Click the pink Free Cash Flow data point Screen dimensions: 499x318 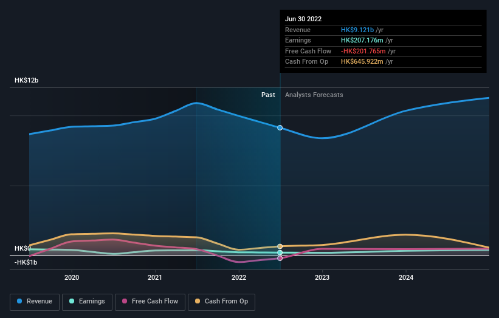click(x=280, y=259)
